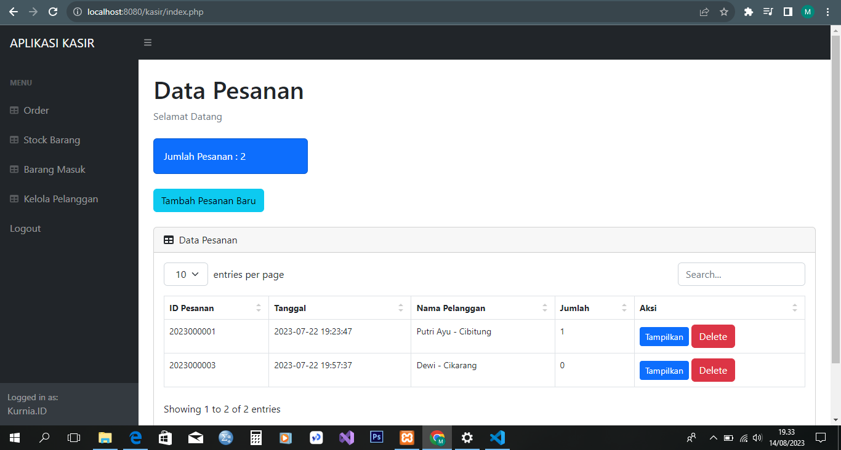
Task: Sort table by ID Pesanan column
Action: tap(215, 308)
